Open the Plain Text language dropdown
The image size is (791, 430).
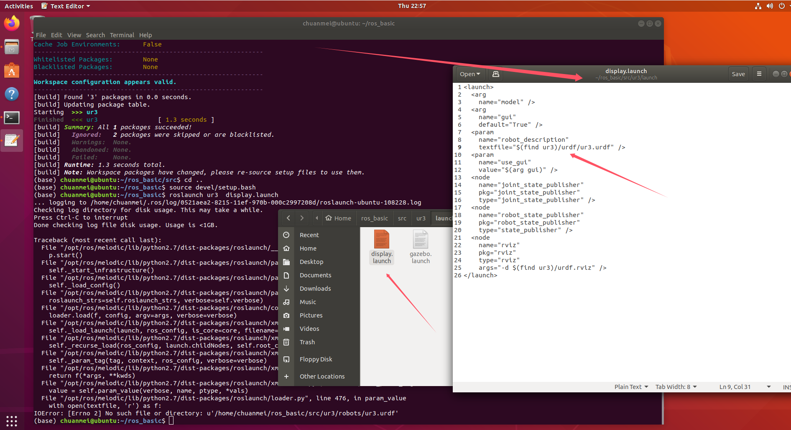tap(630, 386)
